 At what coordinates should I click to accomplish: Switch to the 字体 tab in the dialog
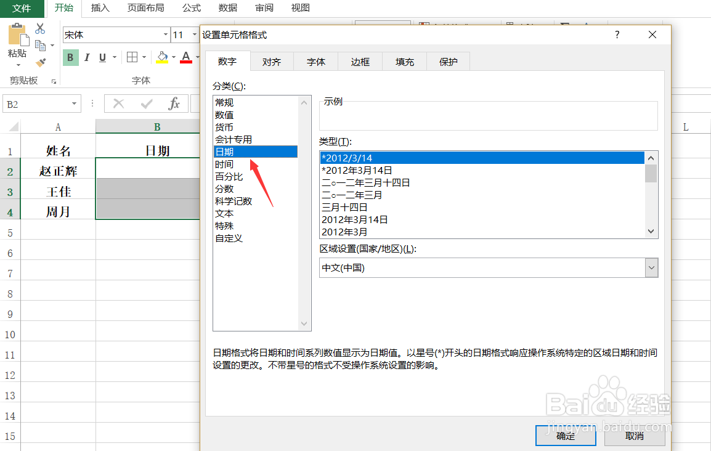316,62
